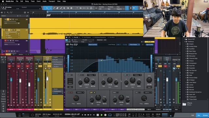
Task: Open the File menu
Action: pos(17,1)
